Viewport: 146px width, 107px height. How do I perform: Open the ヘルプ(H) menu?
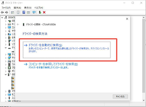click(39, 8)
